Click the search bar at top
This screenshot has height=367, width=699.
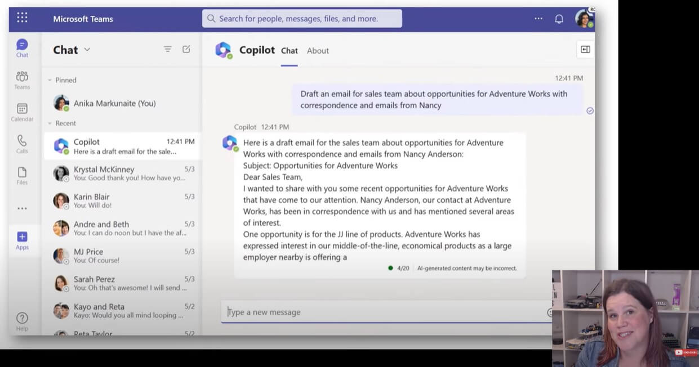pyautogui.click(x=302, y=19)
